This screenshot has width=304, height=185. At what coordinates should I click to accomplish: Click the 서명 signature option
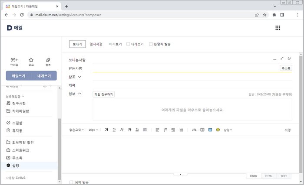pos(287,130)
